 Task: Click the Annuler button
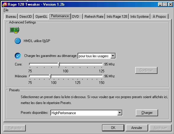tap(137, 128)
